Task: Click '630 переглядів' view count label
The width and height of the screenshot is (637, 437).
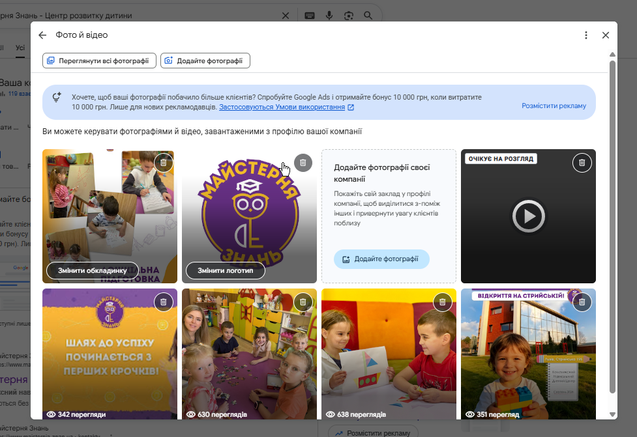Action: (x=217, y=414)
